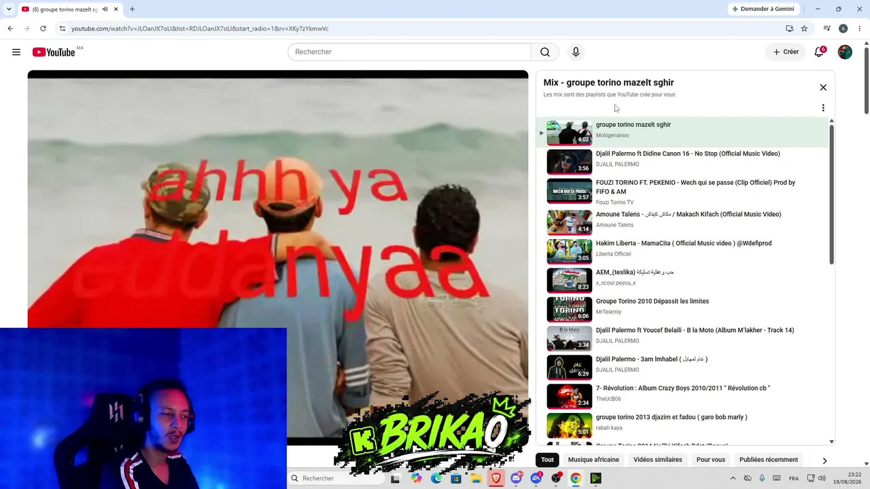Open thumbnail of current groupe torino mazelt sghir
870x489 pixels.
(x=570, y=133)
